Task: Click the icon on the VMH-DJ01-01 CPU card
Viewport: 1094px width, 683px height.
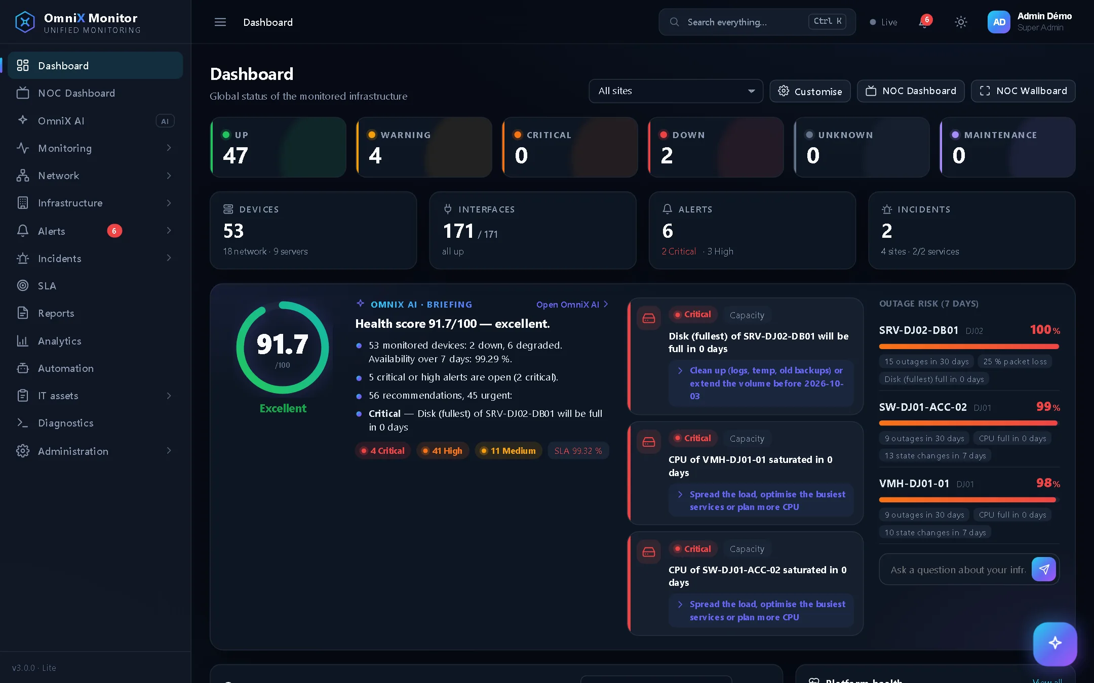Action: coord(649,442)
